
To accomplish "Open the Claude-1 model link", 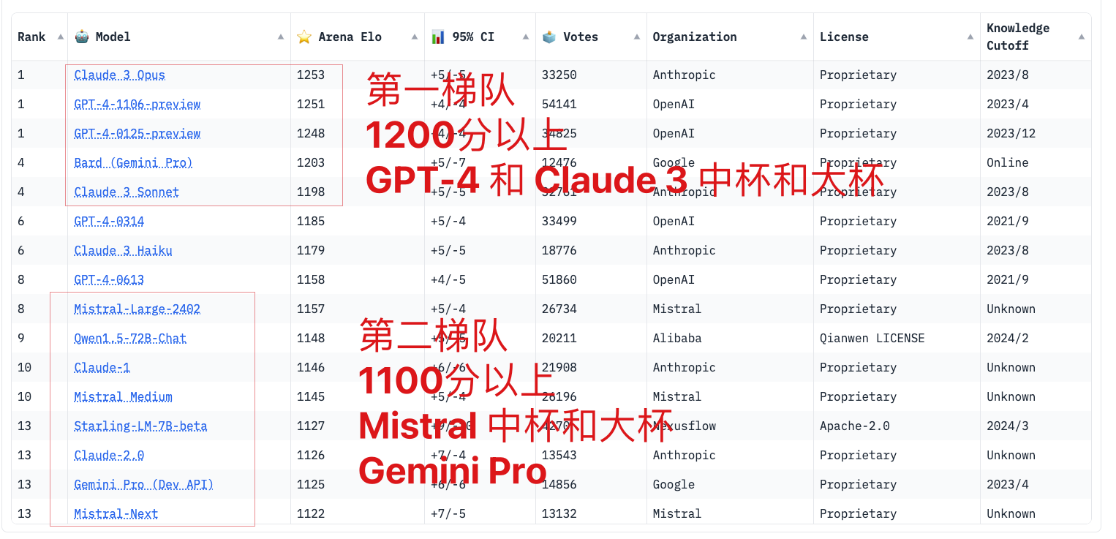I will pos(102,367).
